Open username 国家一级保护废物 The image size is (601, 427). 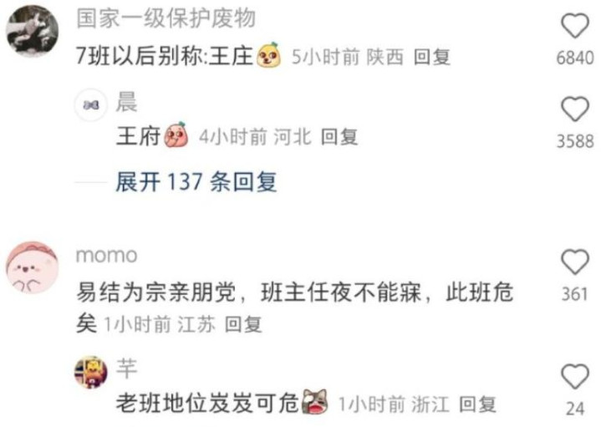[166, 18]
